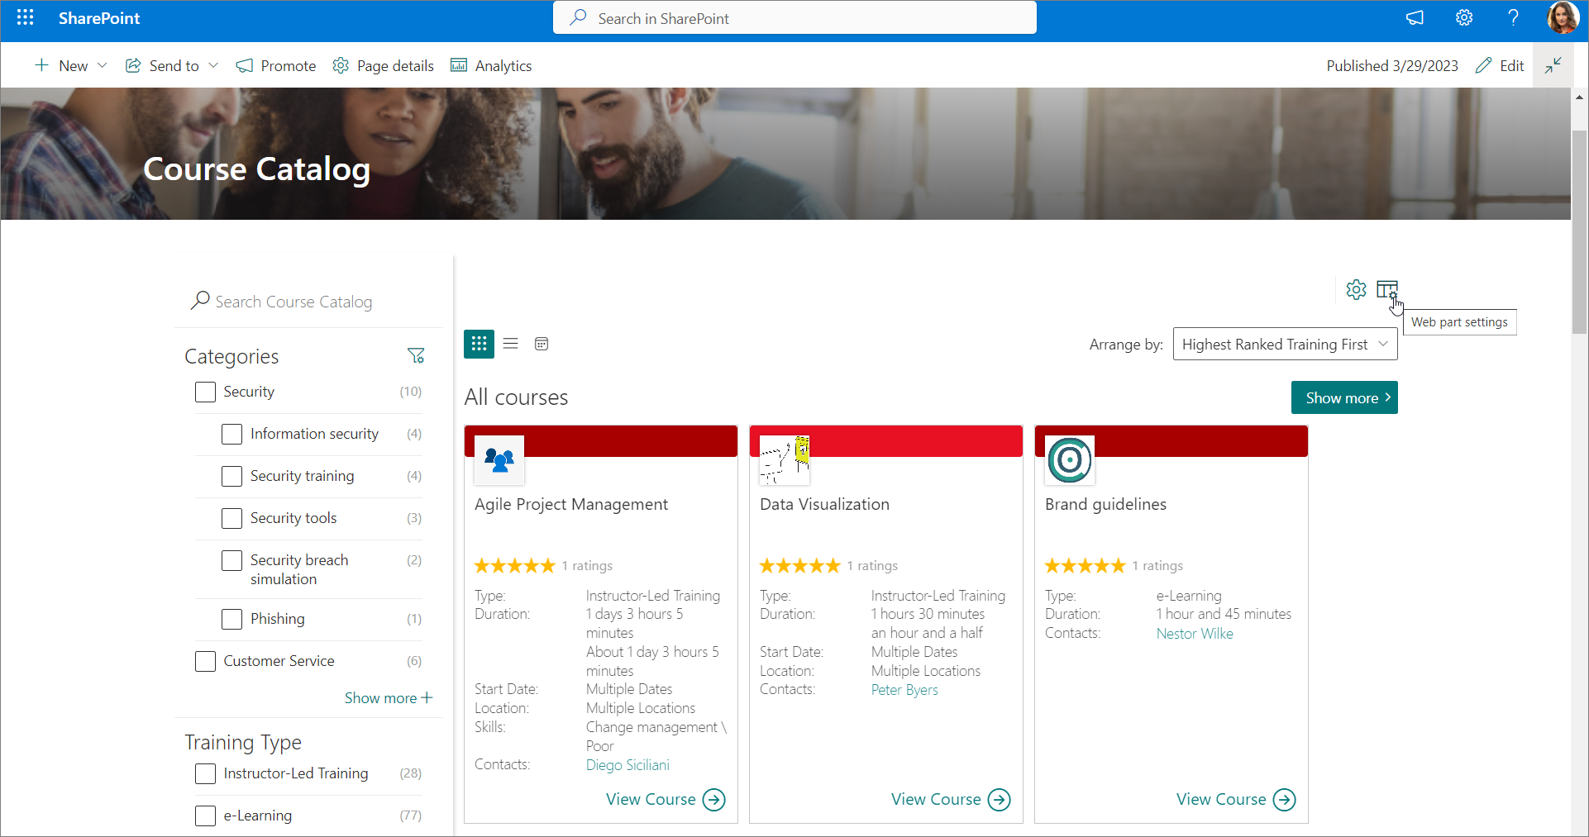Open Page details in command bar
Image resolution: width=1589 pixels, height=837 pixels.
click(383, 65)
